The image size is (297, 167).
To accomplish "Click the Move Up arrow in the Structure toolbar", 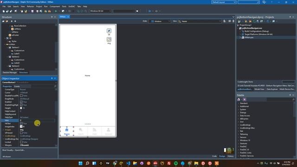I will pos(12,21).
